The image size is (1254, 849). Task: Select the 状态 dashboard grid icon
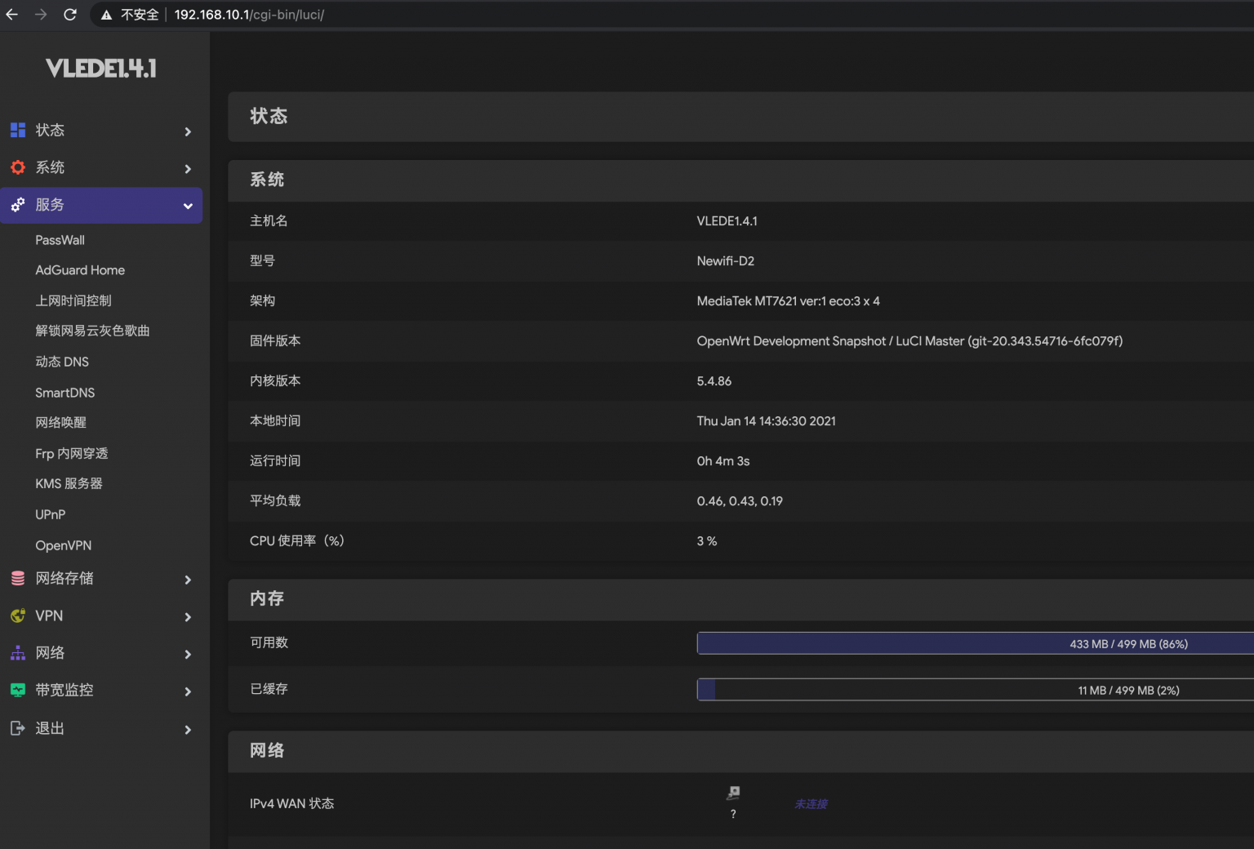[x=18, y=130]
